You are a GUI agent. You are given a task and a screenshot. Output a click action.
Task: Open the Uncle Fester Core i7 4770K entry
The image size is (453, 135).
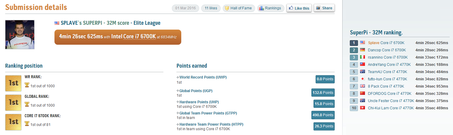coord(391,101)
